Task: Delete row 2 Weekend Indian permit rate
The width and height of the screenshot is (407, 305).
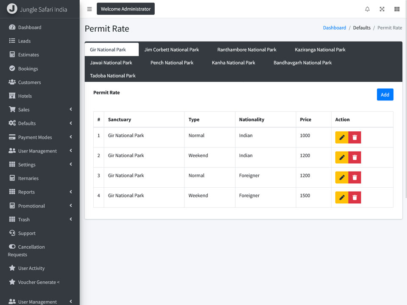Action: point(354,157)
